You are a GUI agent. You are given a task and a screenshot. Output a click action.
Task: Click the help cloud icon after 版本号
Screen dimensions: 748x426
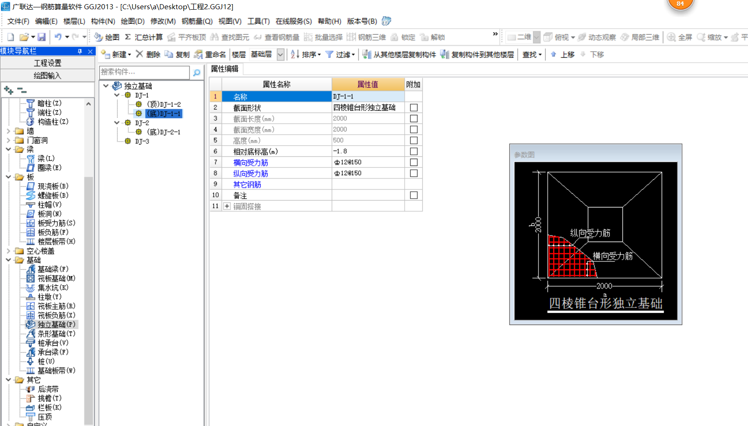(387, 21)
